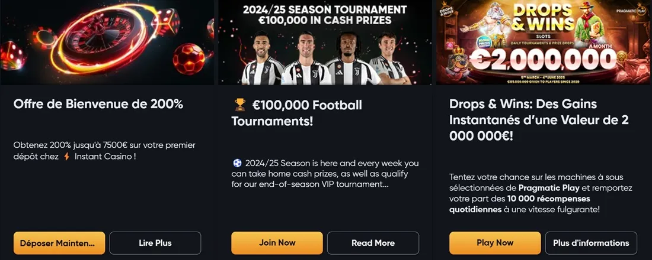Open Lire Plus for the welcome offer
Screen dimensions: 652x260
tap(155, 243)
